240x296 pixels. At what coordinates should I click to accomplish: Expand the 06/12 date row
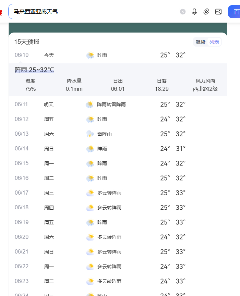118,119
